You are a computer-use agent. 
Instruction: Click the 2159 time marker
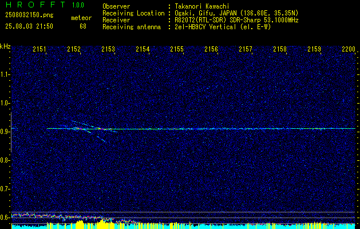(314, 49)
